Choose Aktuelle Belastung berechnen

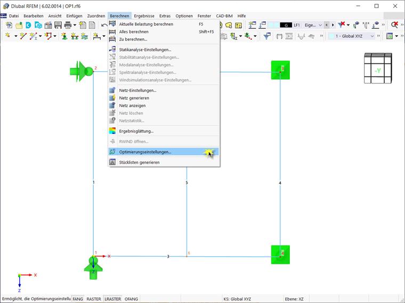coord(164,24)
